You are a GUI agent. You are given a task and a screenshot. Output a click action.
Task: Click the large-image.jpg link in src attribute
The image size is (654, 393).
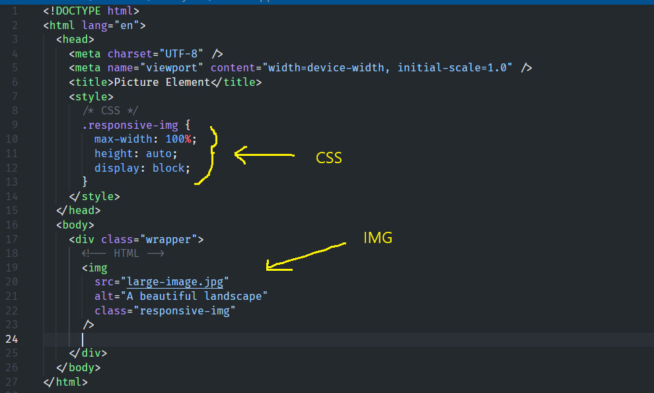[175, 281]
